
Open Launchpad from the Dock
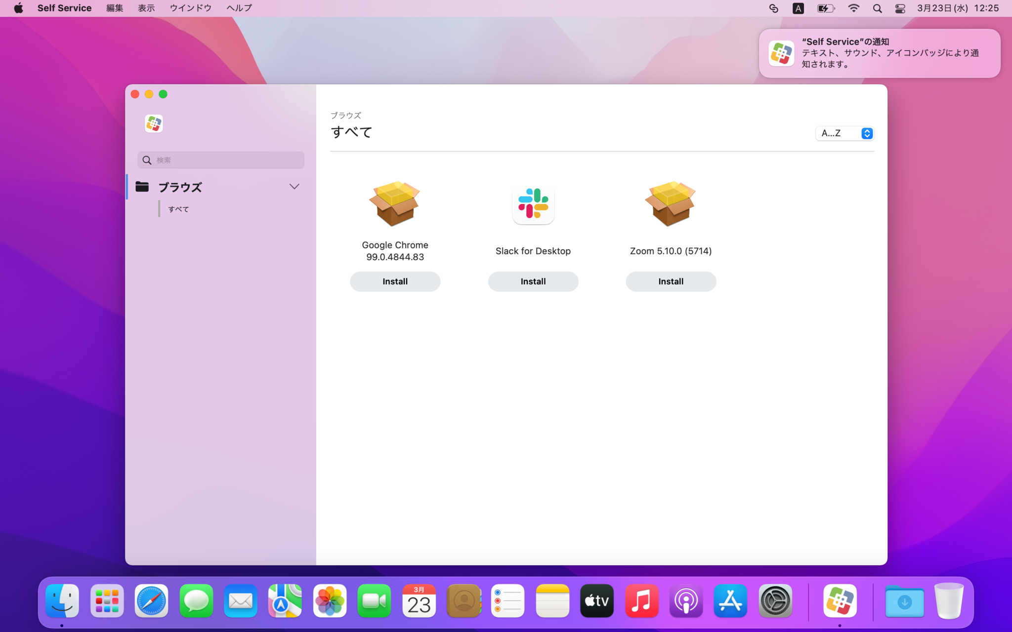107,601
